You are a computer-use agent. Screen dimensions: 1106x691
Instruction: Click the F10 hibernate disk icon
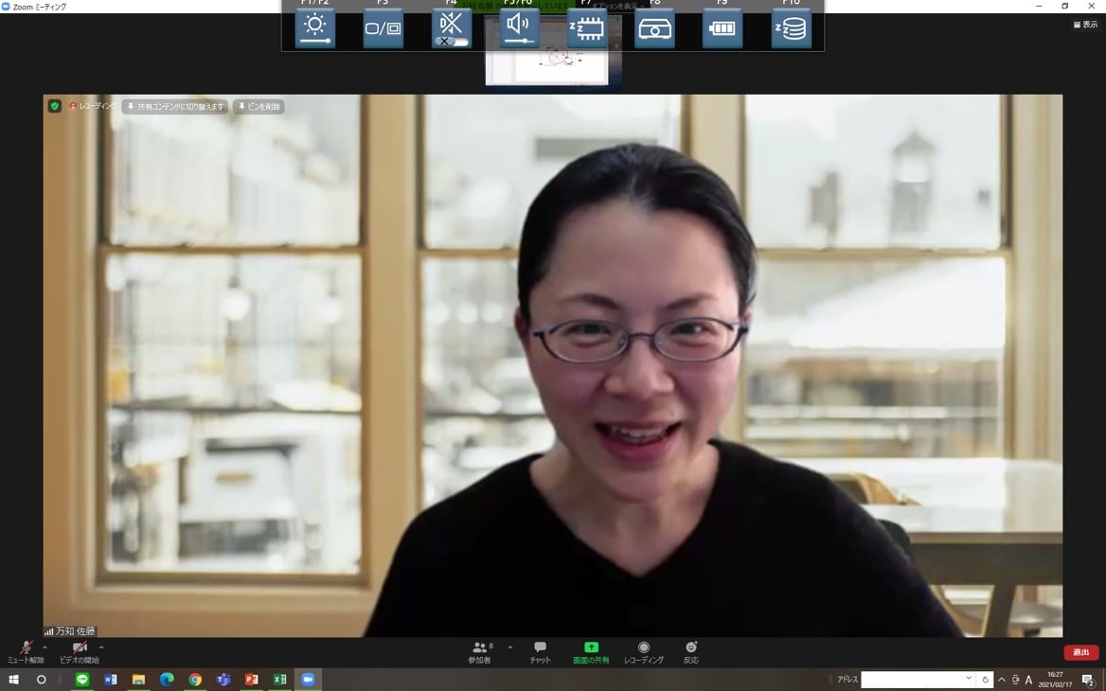(791, 28)
